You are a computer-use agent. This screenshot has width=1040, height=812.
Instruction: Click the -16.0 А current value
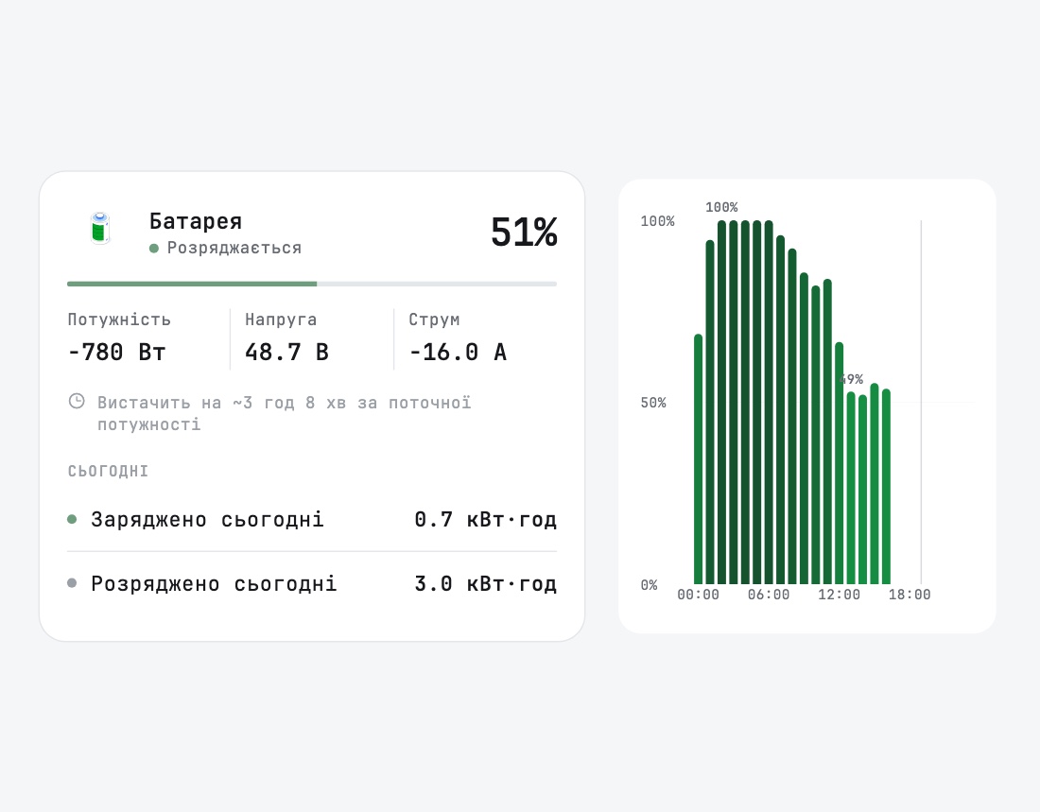pyautogui.click(x=458, y=352)
